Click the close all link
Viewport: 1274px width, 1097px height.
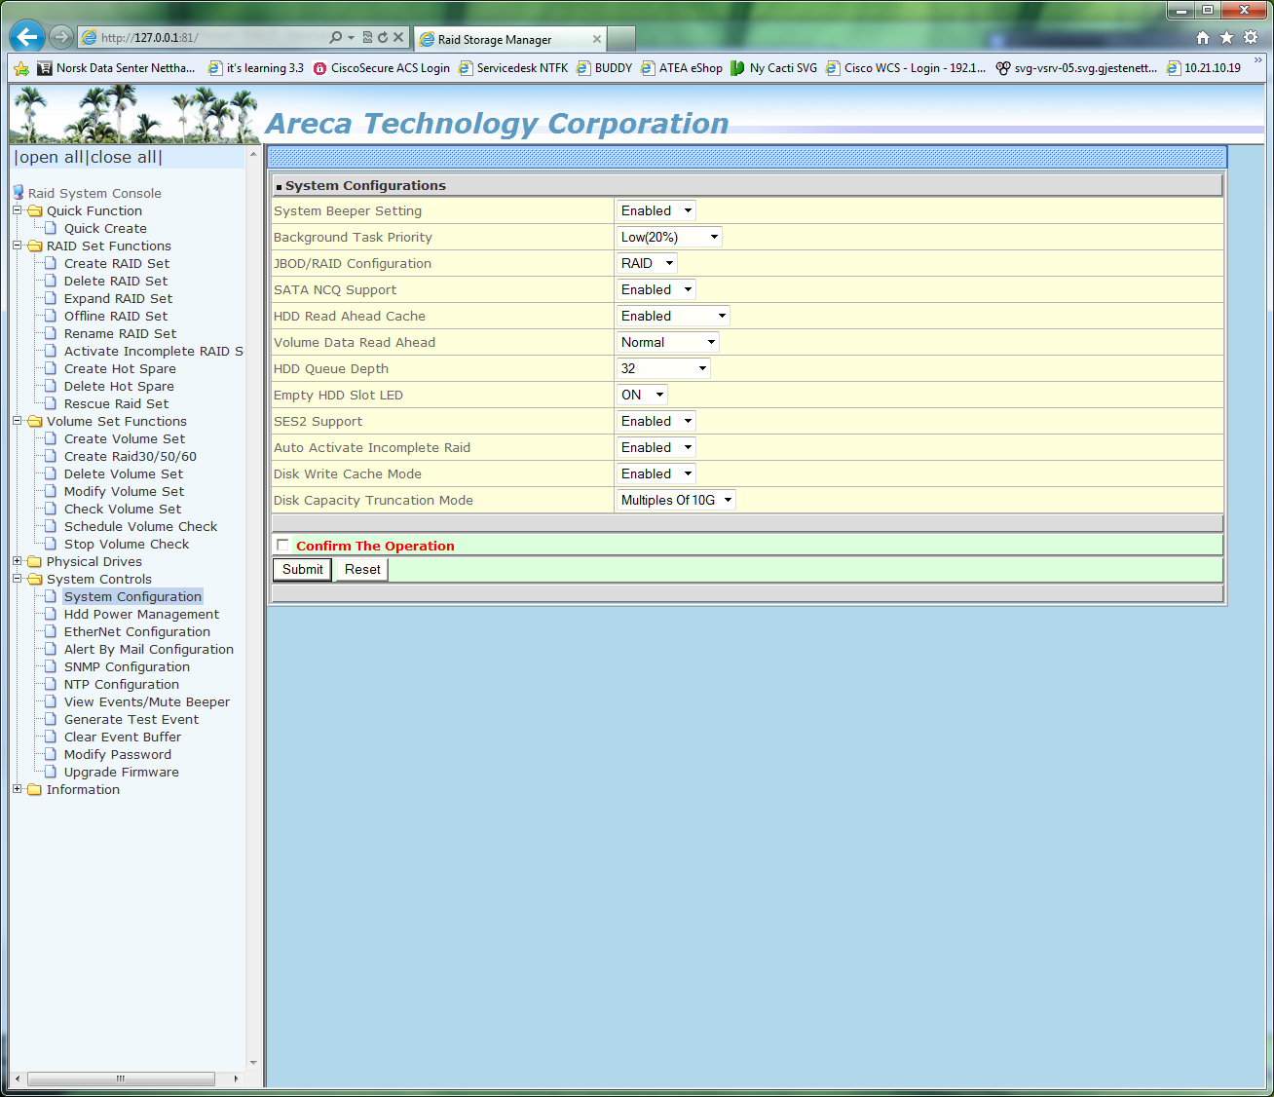pyautogui.click(x=125, y=157)
